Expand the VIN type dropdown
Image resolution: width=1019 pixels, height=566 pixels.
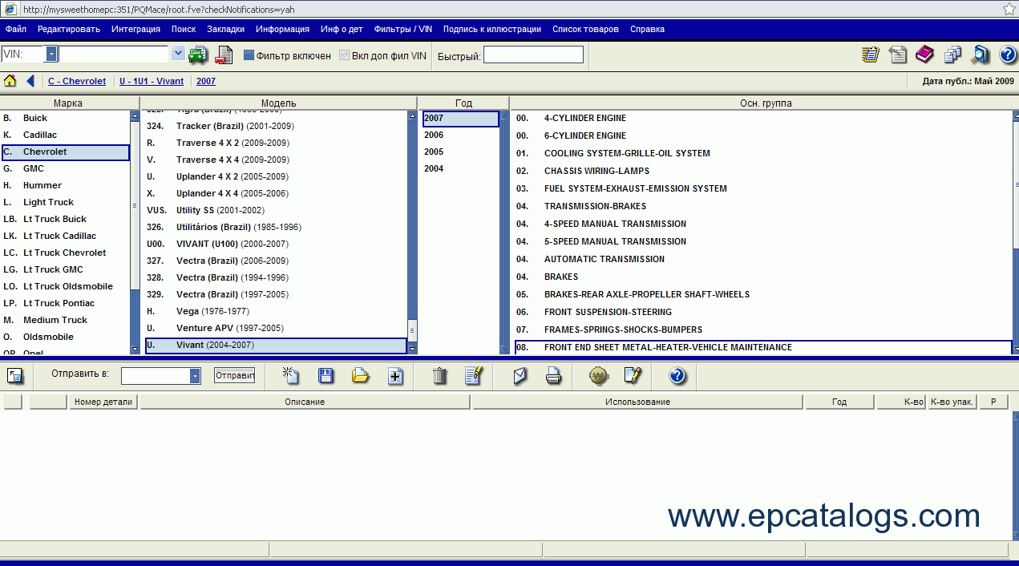click(51, 55)
